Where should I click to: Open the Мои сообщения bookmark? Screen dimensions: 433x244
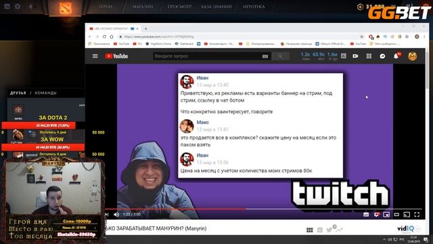tap(385, 43)
